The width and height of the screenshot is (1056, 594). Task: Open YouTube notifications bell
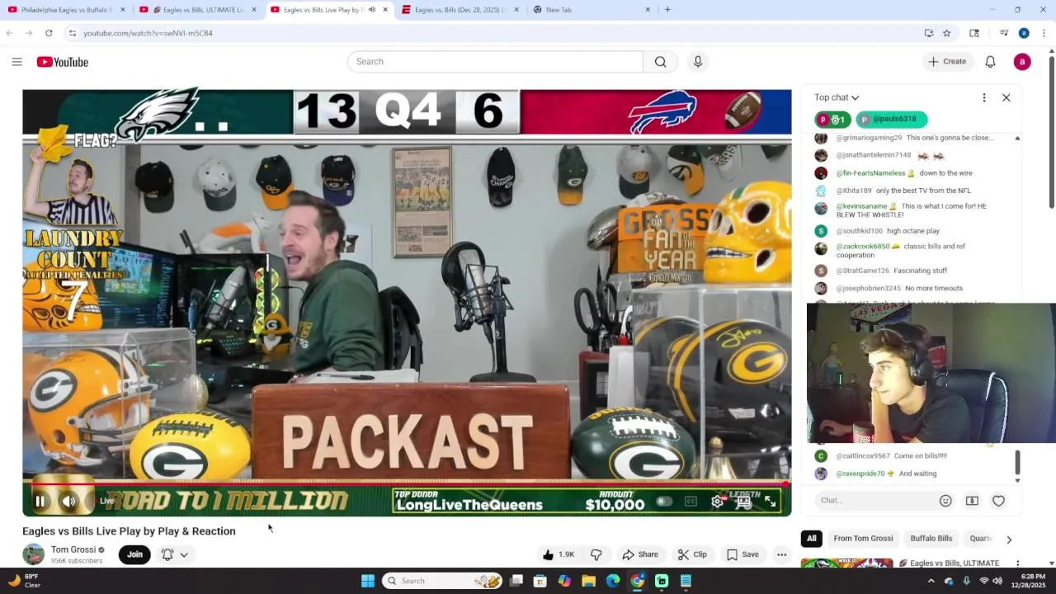point(991,62)
